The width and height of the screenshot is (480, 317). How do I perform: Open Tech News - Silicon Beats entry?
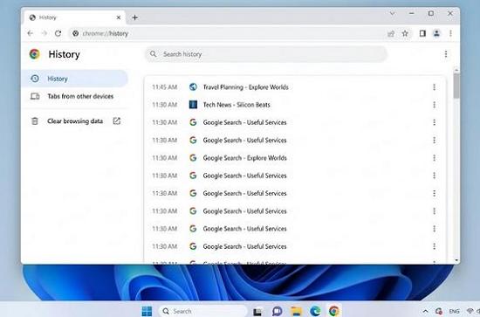[237, 105]
